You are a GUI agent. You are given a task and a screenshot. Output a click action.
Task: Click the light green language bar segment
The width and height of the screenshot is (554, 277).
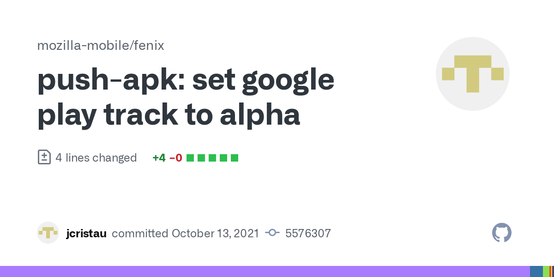click(546, 271)
